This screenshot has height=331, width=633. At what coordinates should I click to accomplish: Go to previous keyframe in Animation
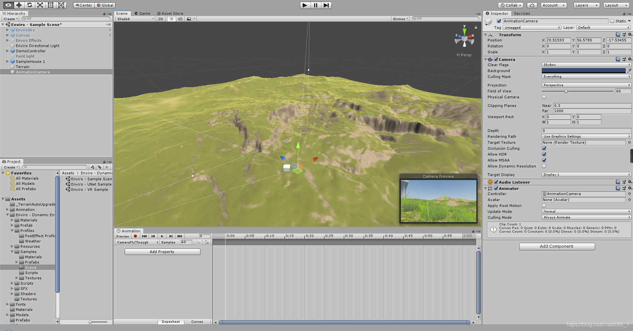[x=153, y=236]
